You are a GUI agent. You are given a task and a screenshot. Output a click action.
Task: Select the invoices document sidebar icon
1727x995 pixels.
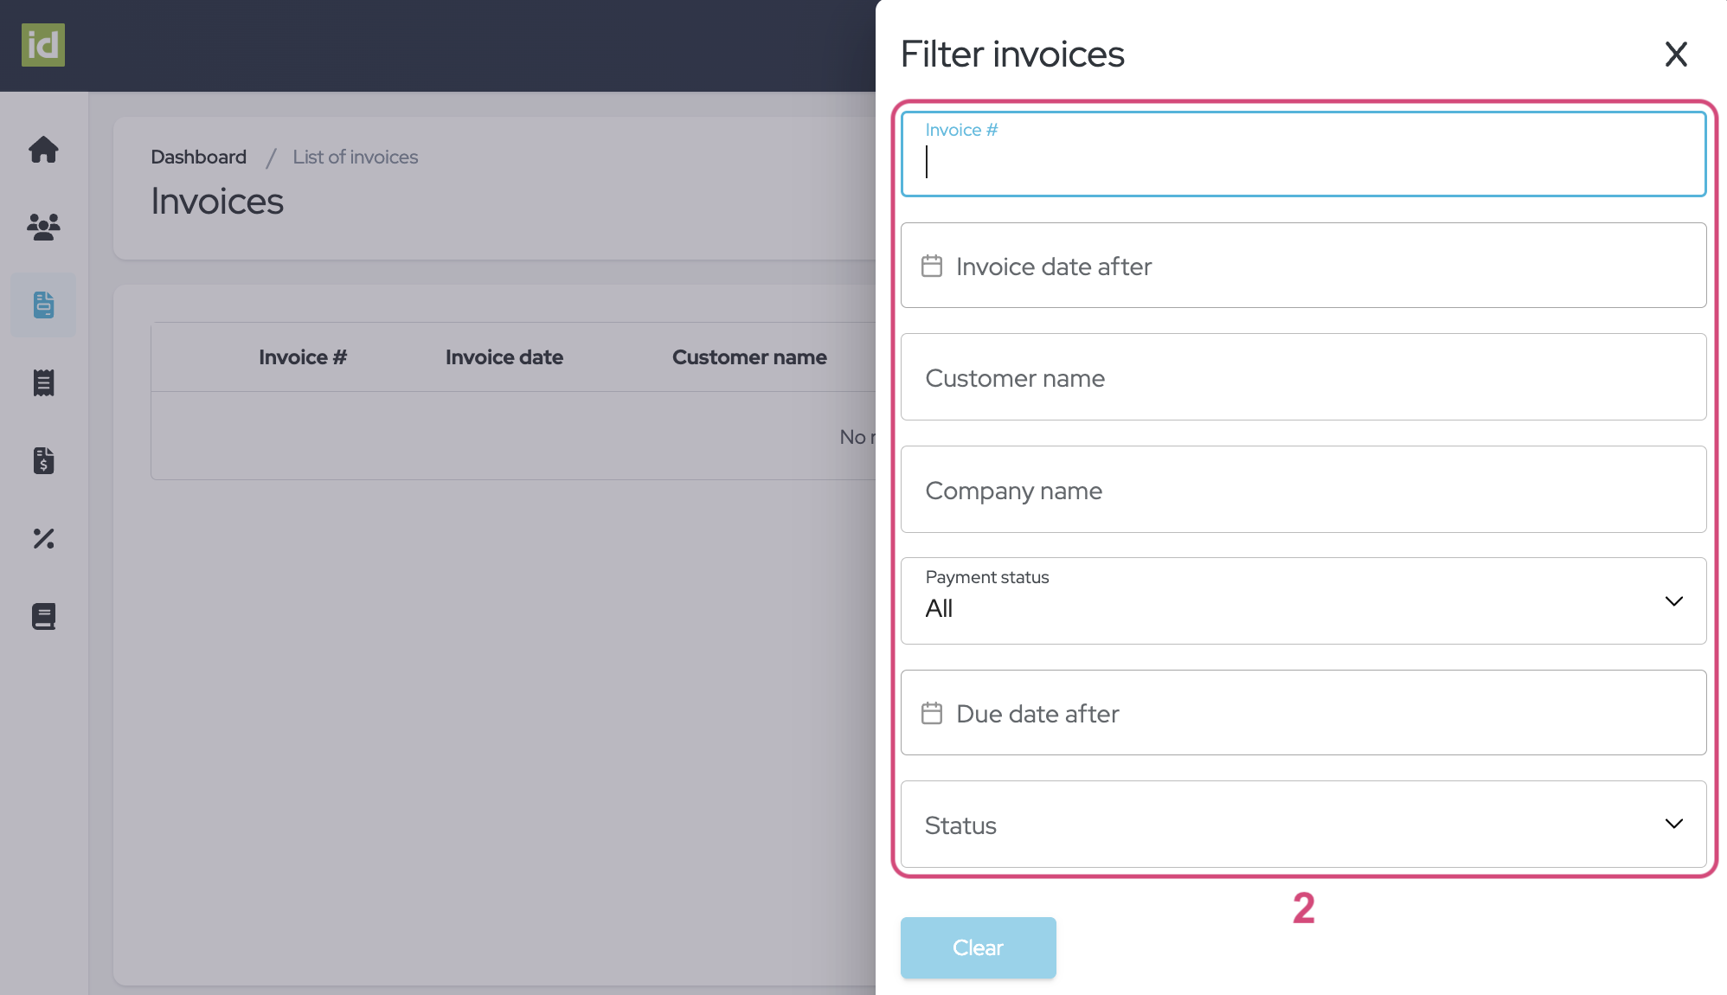[43, 305]
